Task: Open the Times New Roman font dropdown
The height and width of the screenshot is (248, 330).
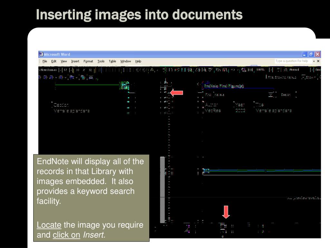Action: 61,70
